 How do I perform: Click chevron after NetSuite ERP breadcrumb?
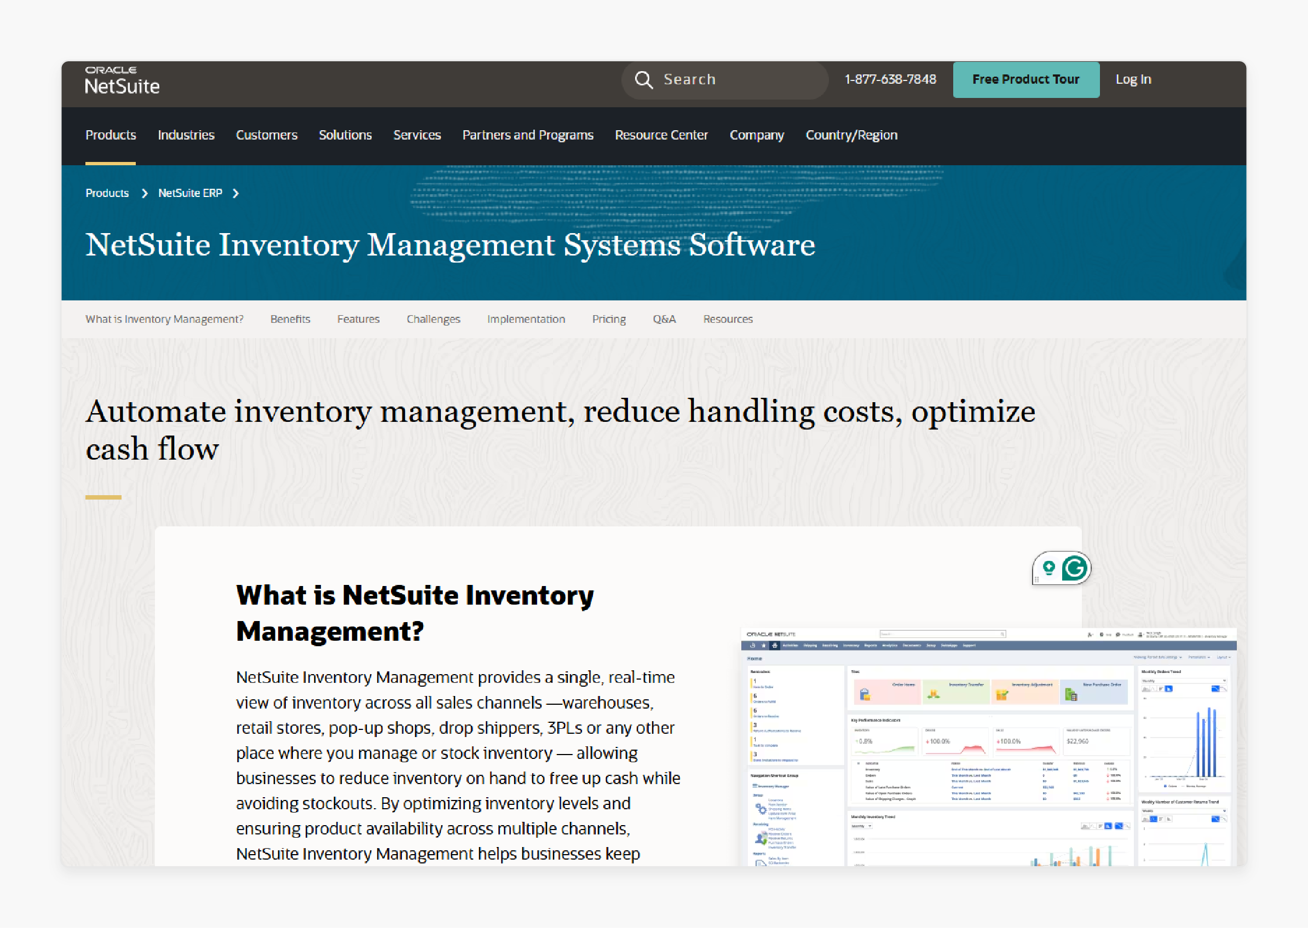(235, 194)
